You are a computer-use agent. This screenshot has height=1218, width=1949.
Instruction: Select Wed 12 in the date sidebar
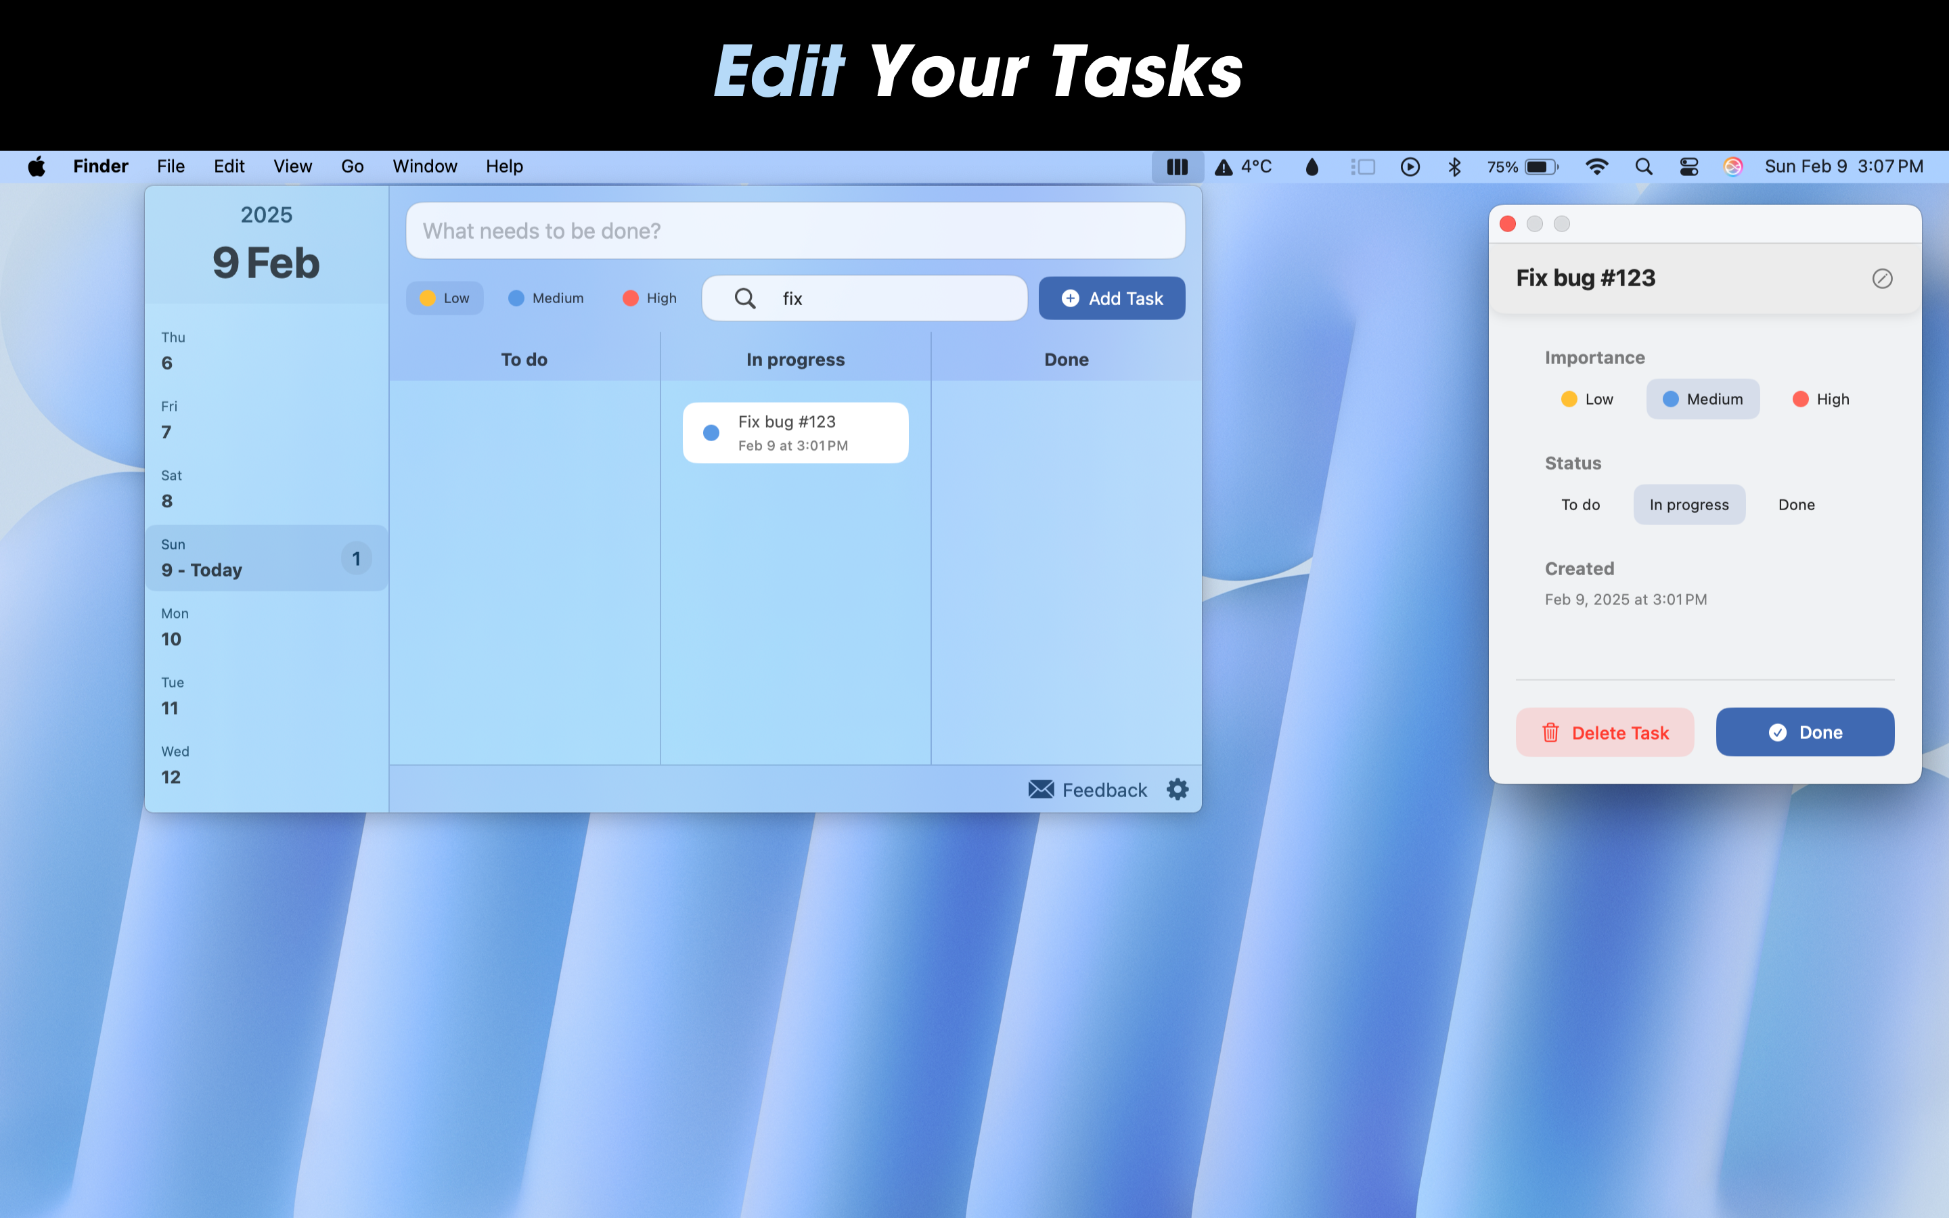click(267, 765)
